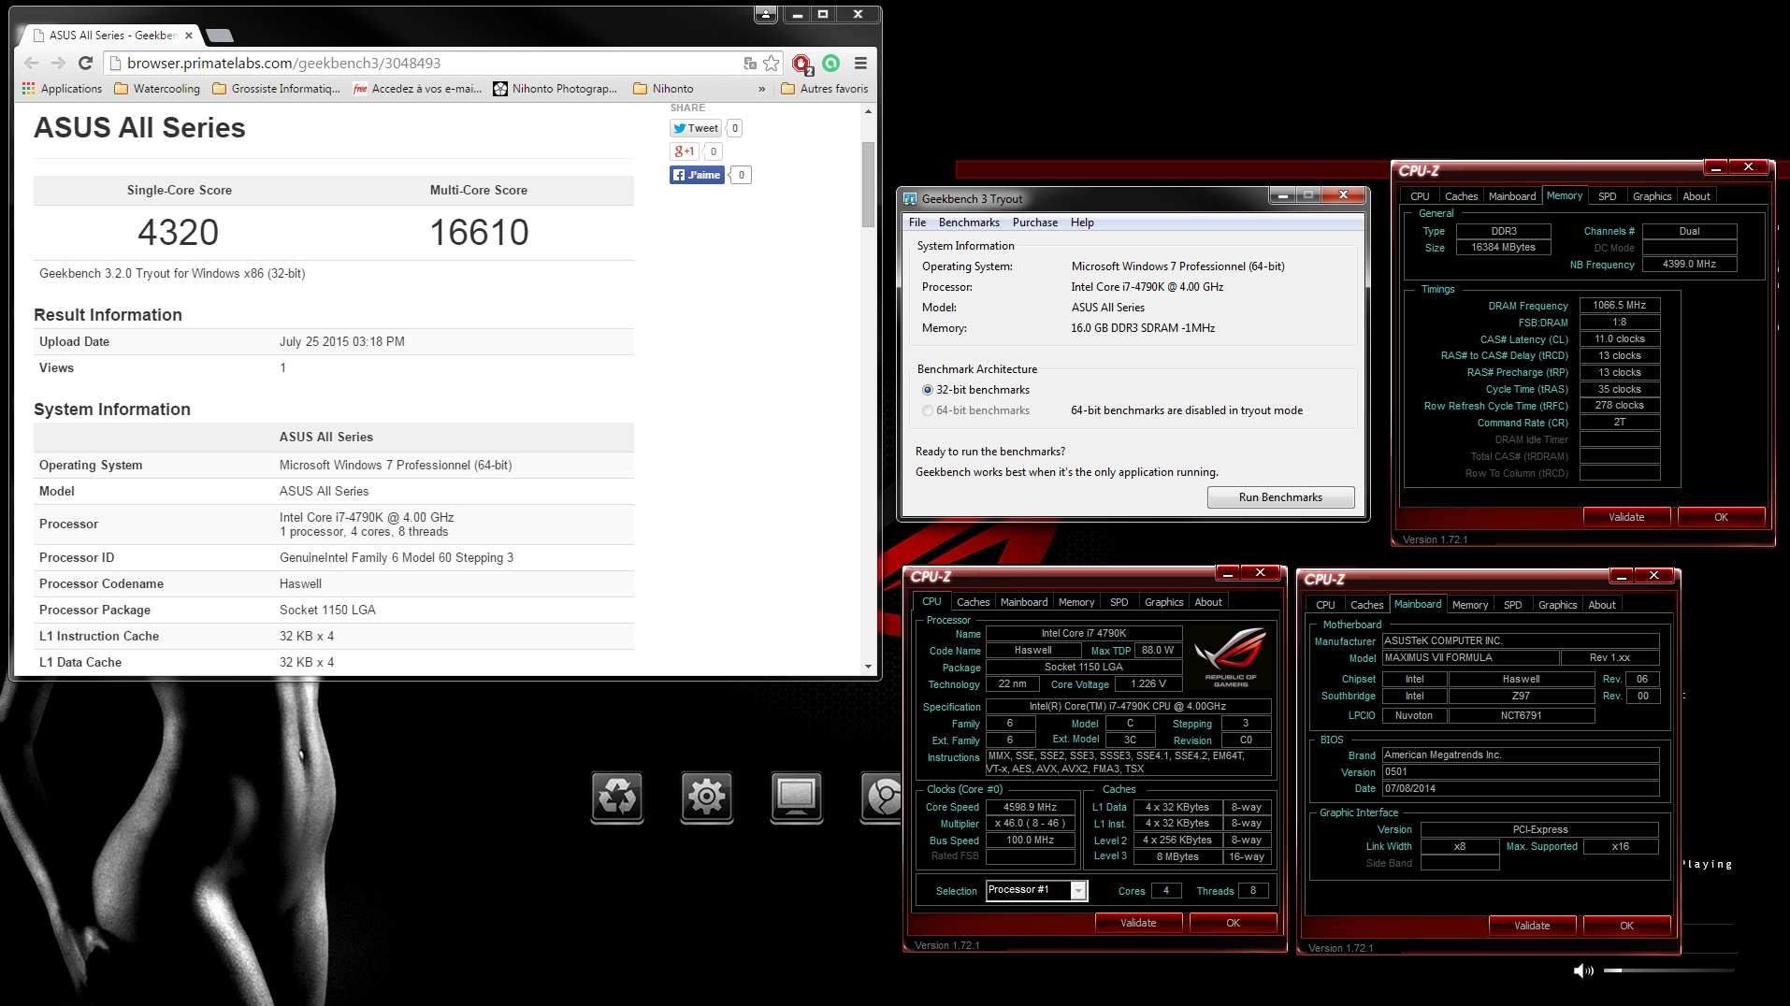Reload the Geekbench page
The width and height of the screenshot is (1790, 1006).
click(85, 63)
